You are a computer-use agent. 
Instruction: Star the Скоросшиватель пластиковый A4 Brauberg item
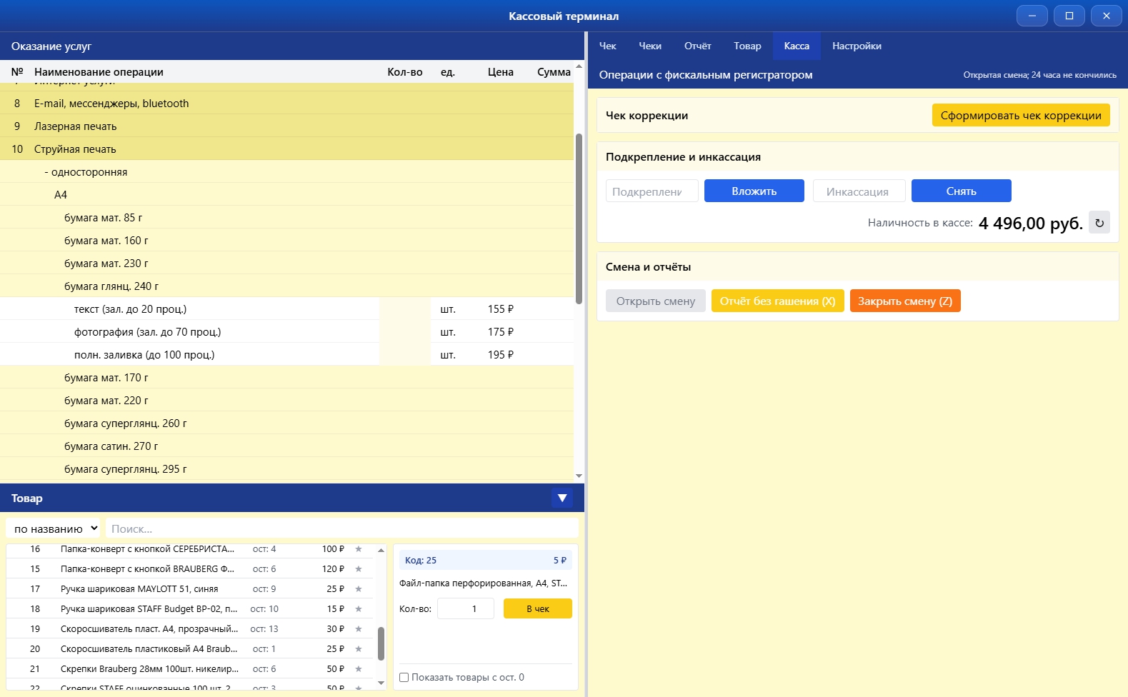pyautogui.click(x=359, y=649)
